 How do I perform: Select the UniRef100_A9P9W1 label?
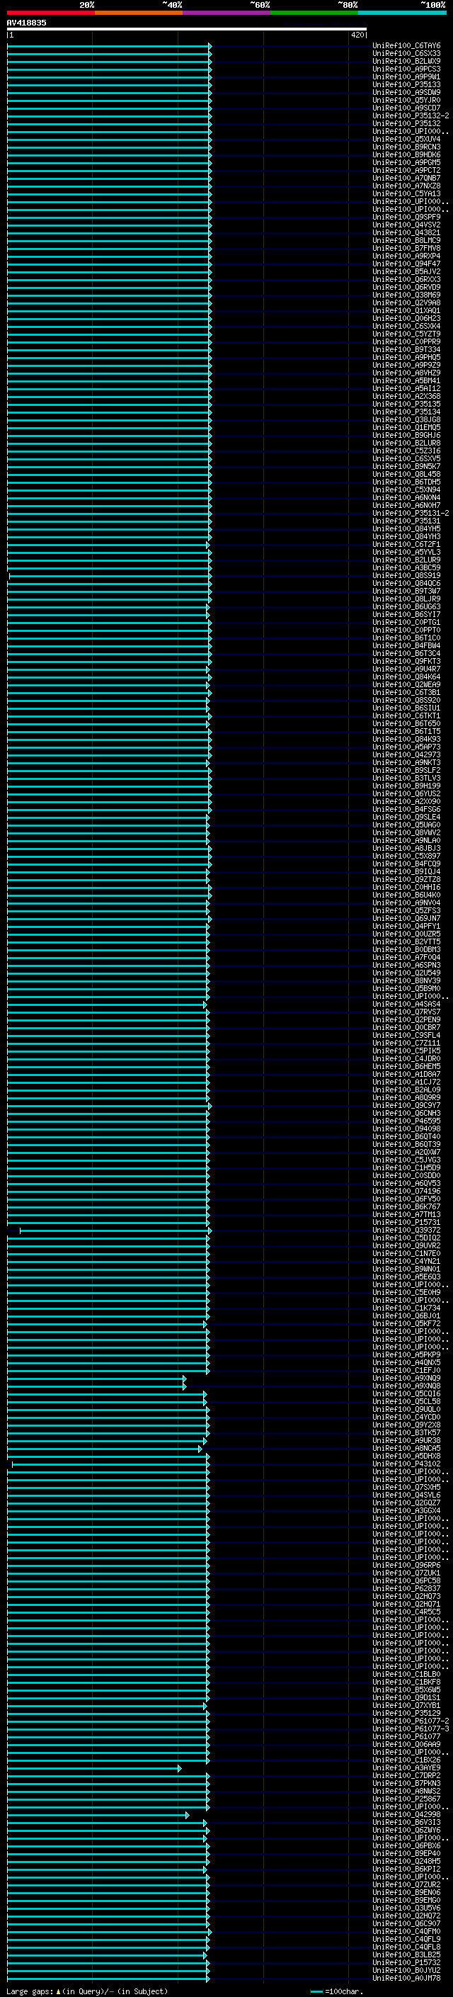pos(406,77)
